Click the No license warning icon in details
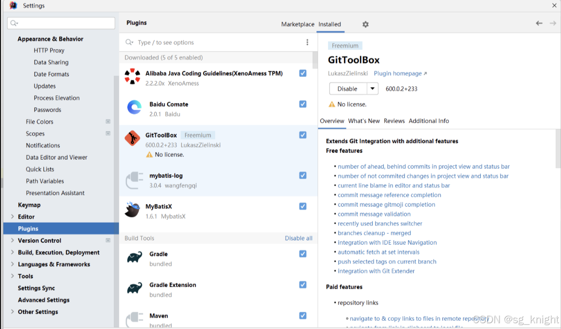The height and width of the screenshot is (329, 561). (x=332, y=104)
